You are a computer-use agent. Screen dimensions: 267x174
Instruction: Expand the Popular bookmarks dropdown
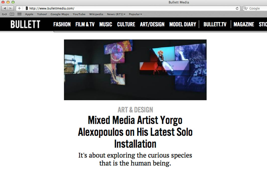(135, 14)
